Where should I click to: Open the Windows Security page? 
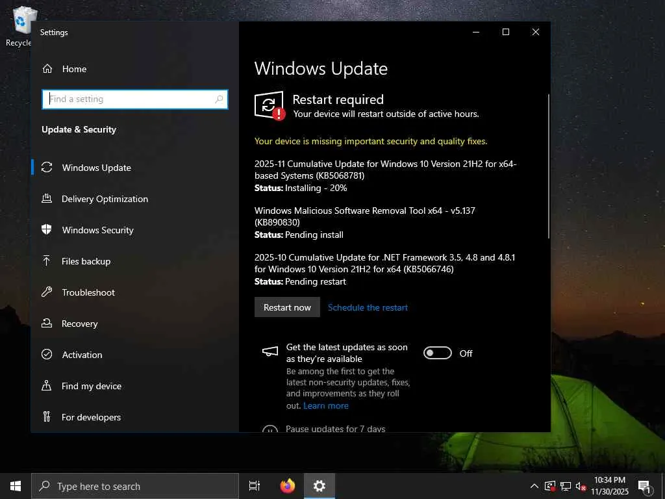[x=135, y=229]
